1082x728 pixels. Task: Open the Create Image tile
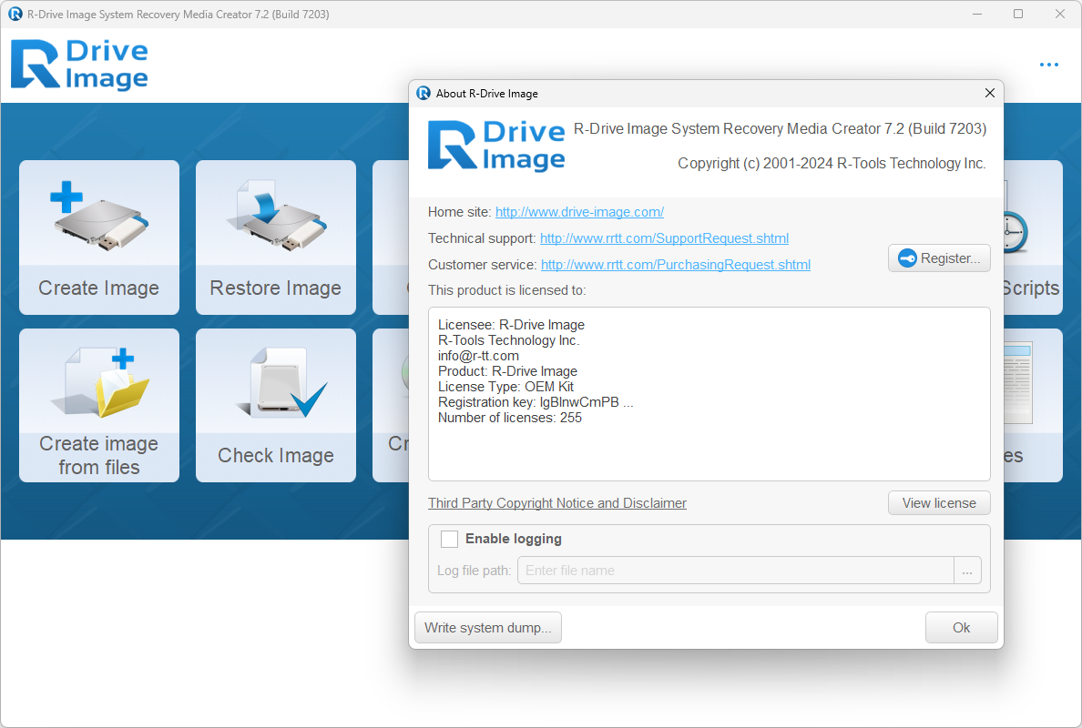(98, 238)
